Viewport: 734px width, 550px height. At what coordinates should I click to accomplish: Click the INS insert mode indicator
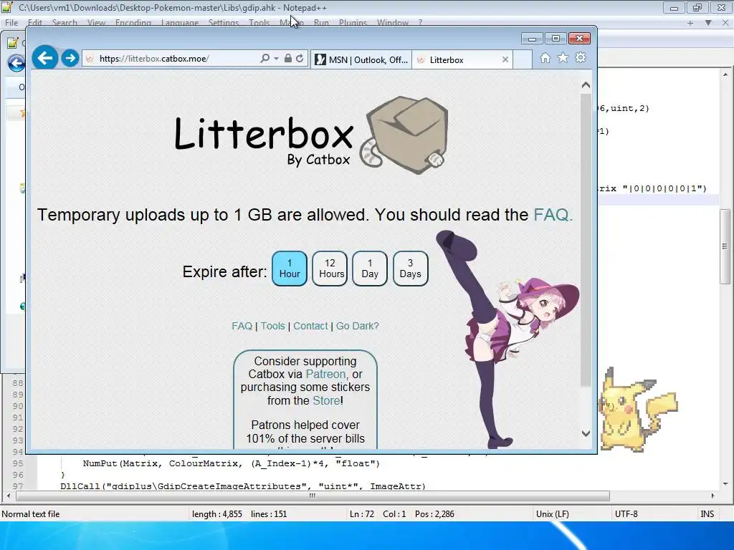click(x=707, y=514)
